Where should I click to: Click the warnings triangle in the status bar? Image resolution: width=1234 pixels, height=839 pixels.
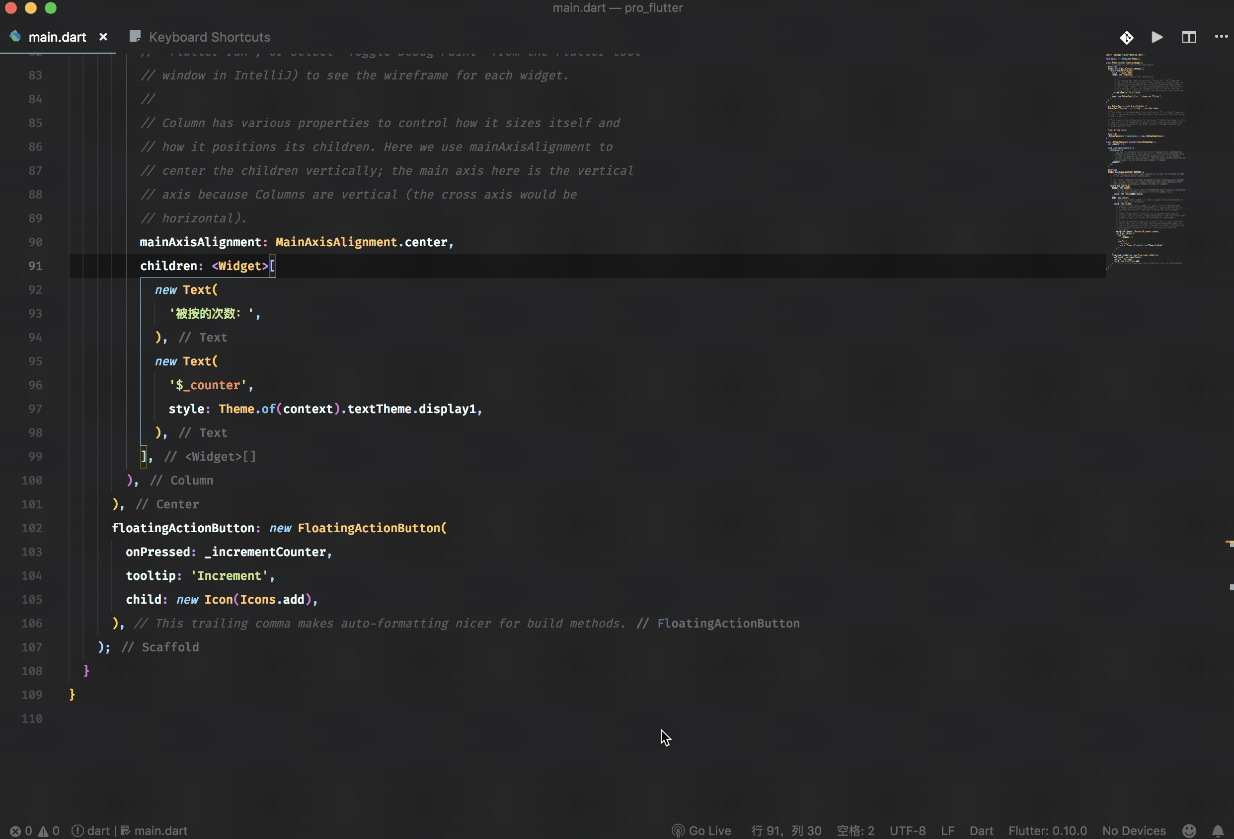coord(44,831)
